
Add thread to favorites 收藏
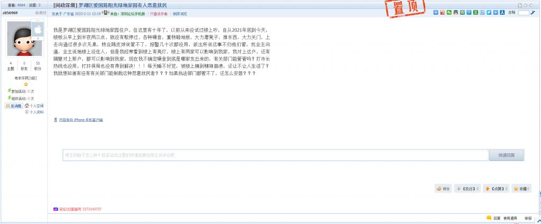click(x=521, y=189)
